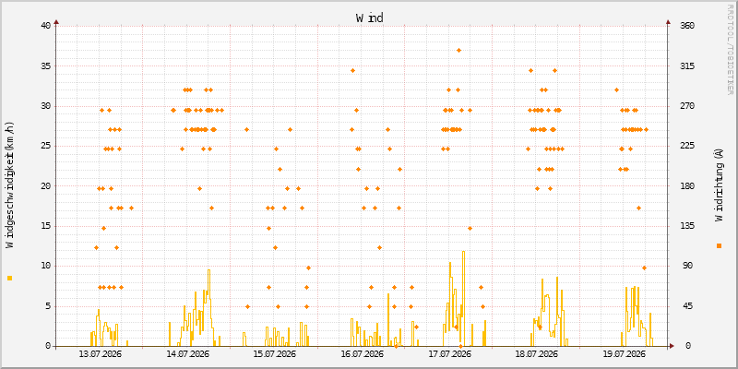Select the 17.07.2026 date label

coord(449,354)
